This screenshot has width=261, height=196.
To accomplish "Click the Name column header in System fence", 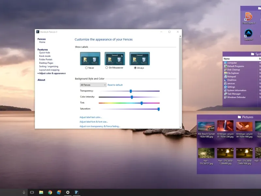I will point(240,59).
